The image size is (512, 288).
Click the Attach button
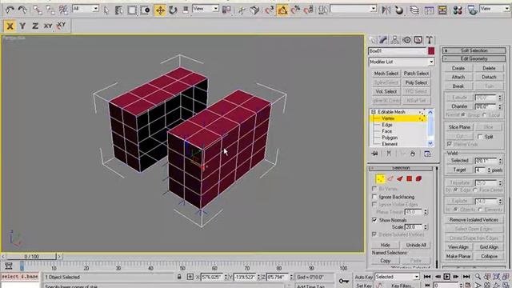point(458,77)
